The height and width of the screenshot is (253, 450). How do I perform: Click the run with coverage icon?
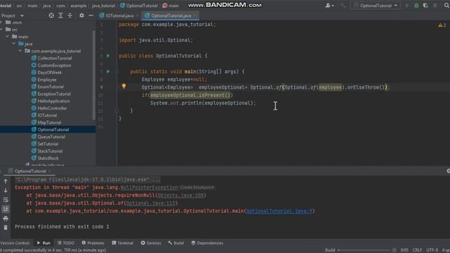pos(425,6)
